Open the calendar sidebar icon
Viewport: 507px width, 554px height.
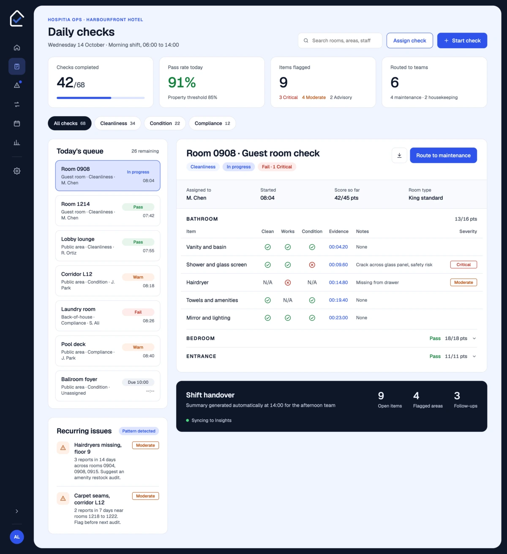point(17,123)
